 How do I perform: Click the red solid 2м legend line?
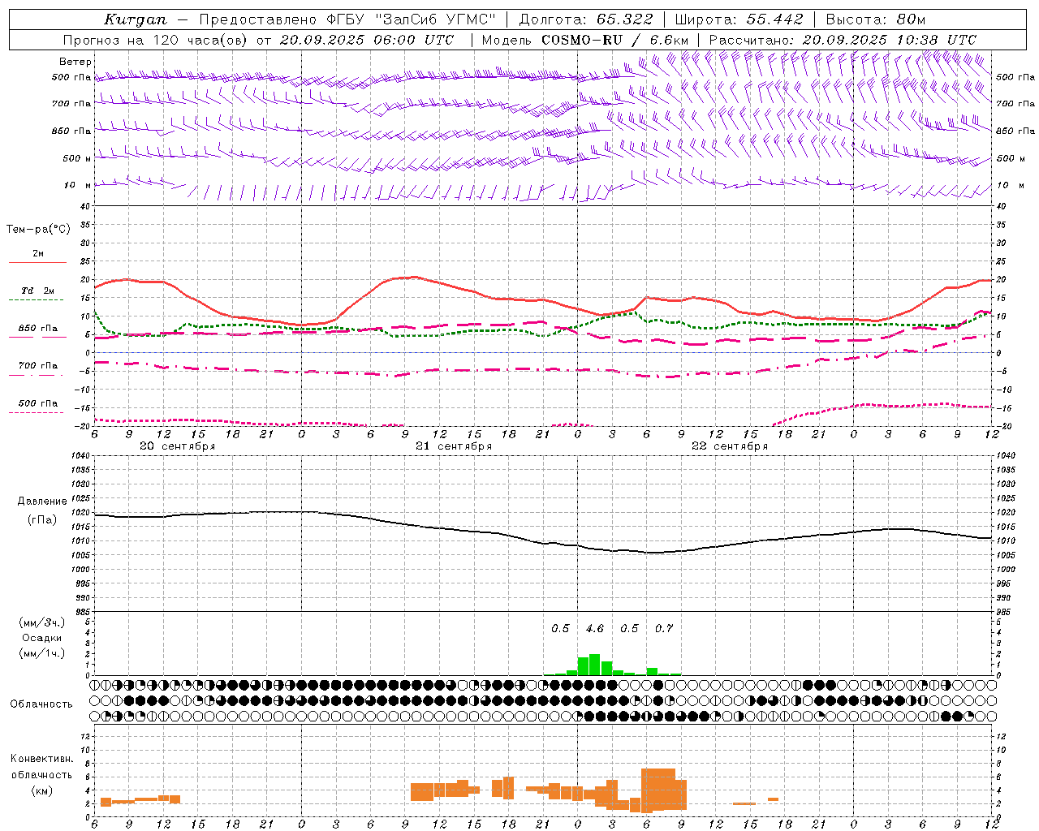(37, 263)
